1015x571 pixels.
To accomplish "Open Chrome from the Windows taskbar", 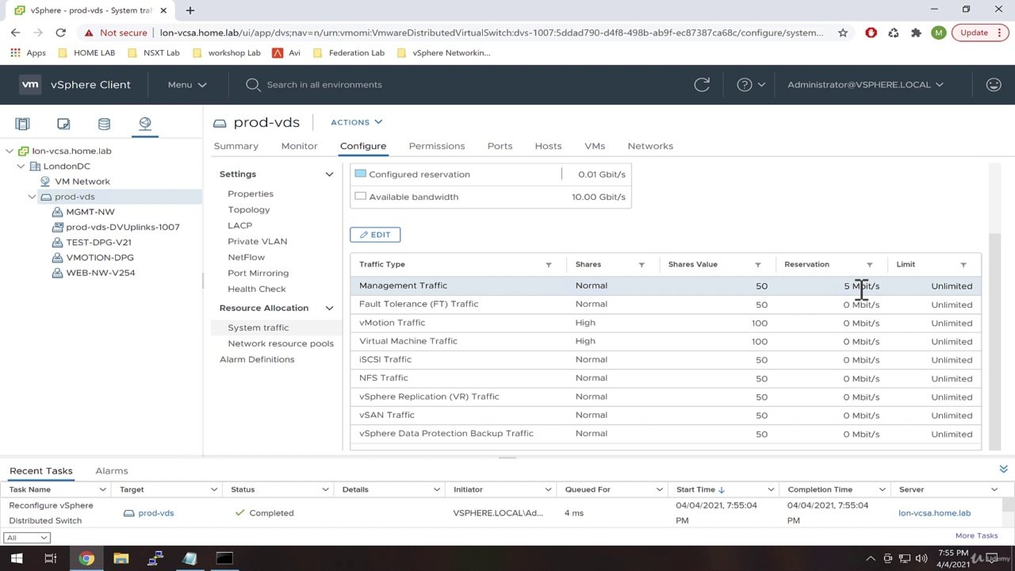I will (x=86, y=558).
